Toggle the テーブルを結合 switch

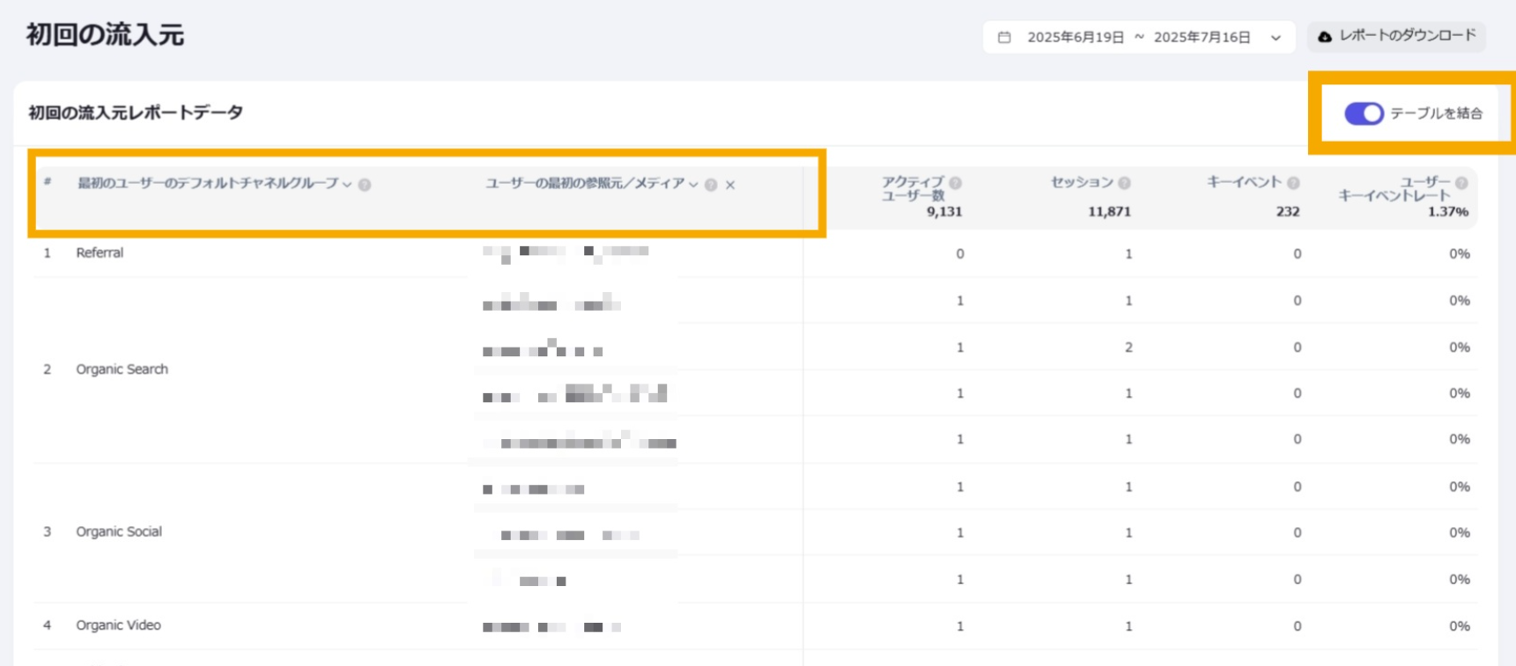1363,113
